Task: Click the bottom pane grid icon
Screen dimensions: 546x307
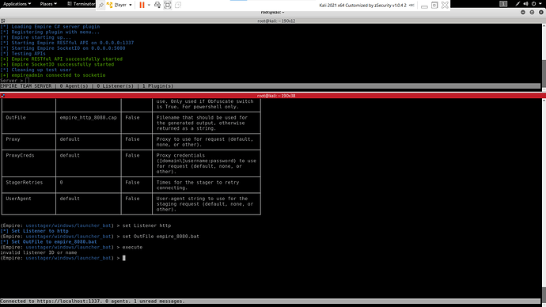Action: (3, 96)
